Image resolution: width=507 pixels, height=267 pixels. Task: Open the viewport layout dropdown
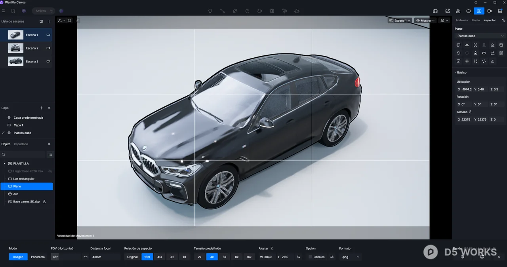point(444,21)
